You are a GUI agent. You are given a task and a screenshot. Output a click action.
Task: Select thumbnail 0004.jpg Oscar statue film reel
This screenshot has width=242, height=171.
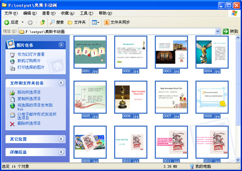tap(212, 52)
